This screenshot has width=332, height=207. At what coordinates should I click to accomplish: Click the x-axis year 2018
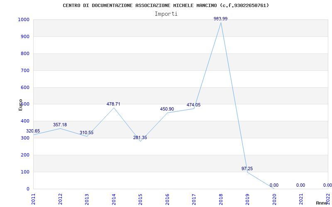tap(221, 199)
